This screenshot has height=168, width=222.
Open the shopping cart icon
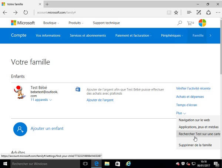tap(190, 23)
